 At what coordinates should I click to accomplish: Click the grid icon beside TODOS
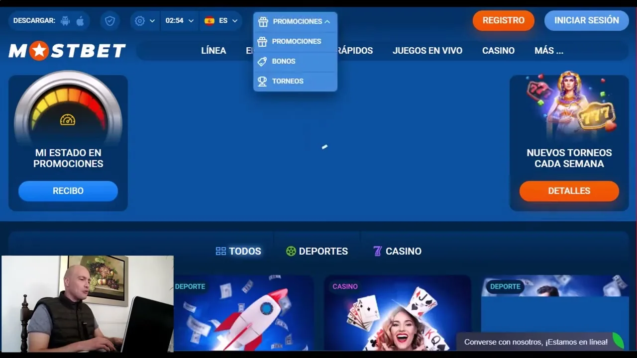click(221, 251)
